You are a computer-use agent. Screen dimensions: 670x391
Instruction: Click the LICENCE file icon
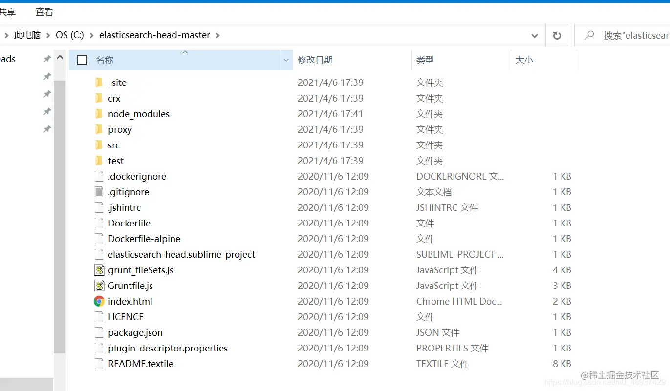[x=99, y=317]
